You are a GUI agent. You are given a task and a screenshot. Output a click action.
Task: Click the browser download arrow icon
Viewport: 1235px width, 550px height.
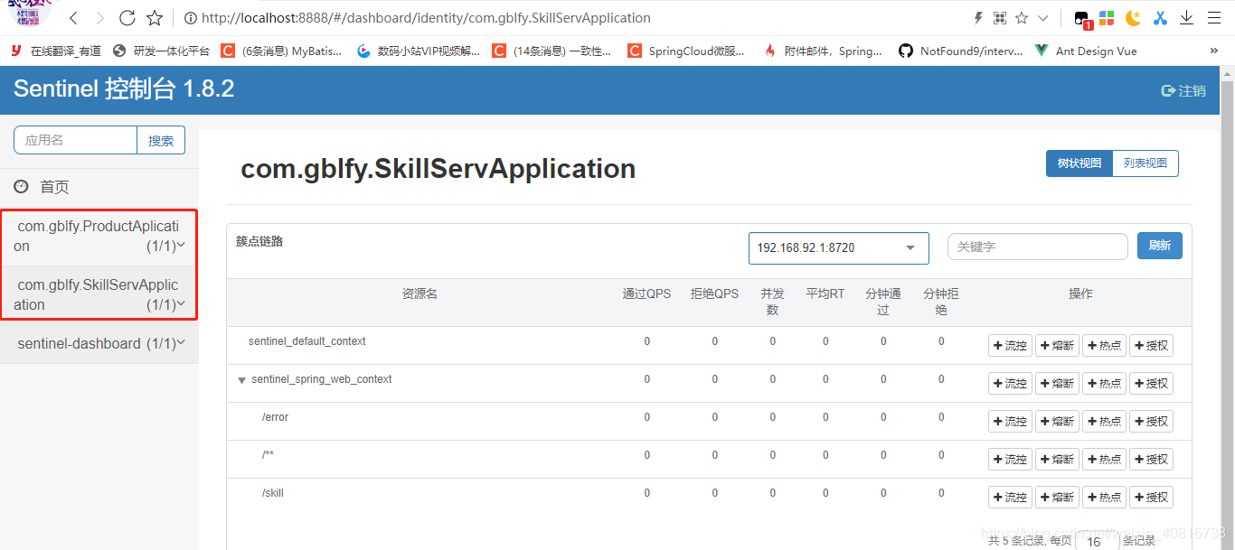click(x=1187, y=18)
